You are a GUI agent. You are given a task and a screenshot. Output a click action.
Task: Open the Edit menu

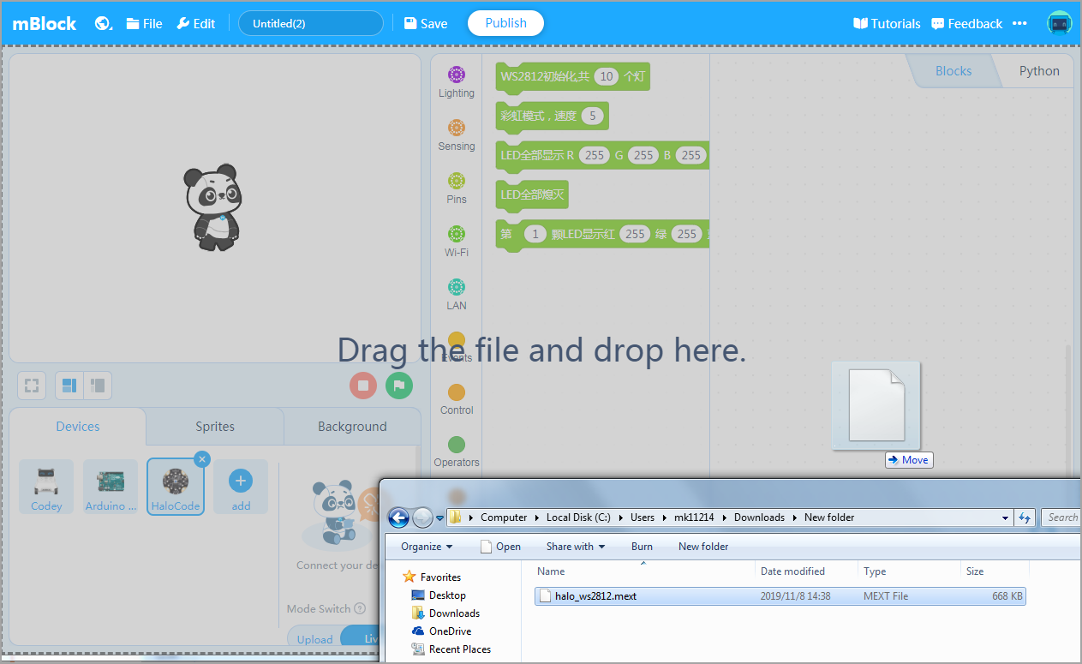pos(196,23)
